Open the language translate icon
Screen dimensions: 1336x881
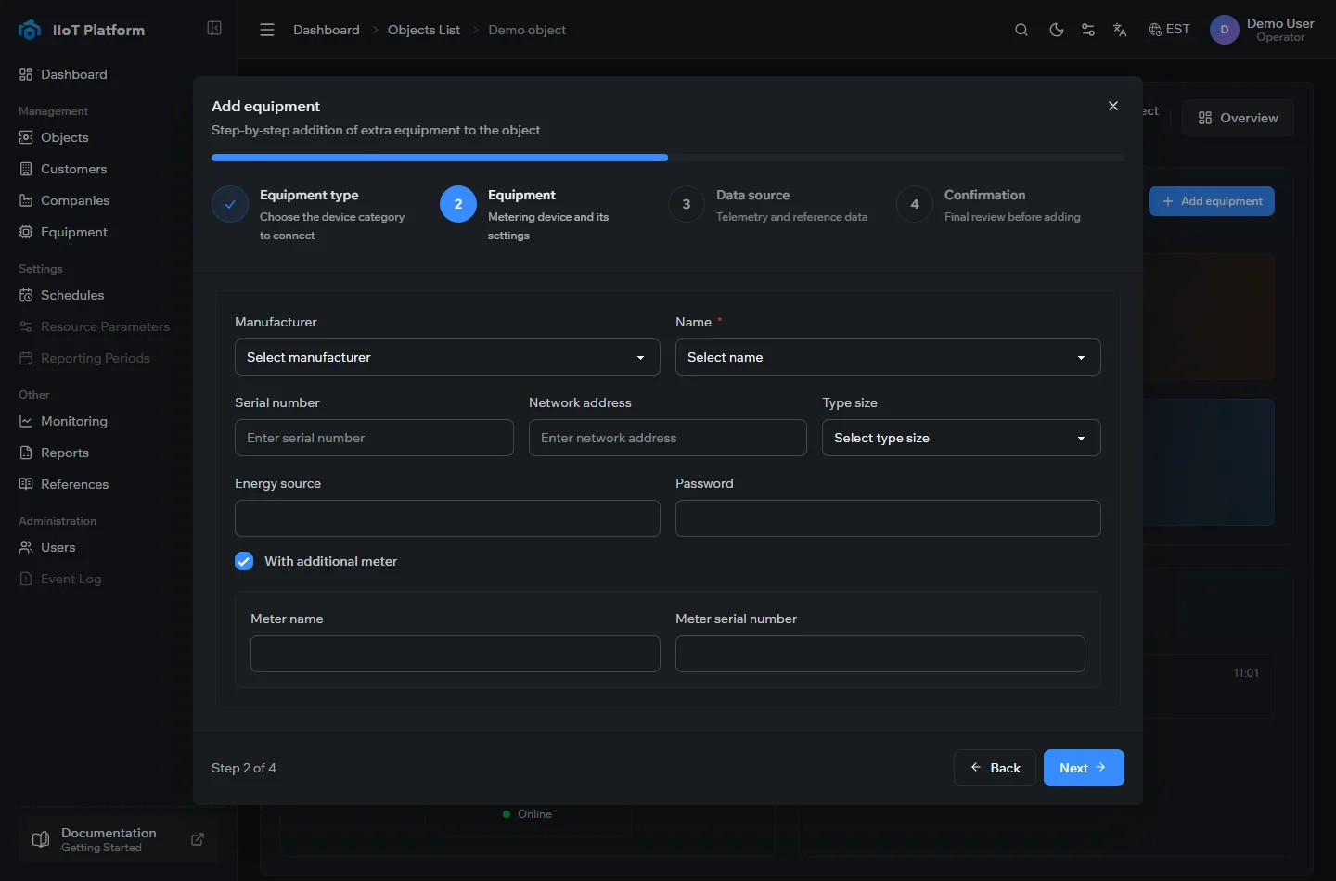coord(1120,30)
